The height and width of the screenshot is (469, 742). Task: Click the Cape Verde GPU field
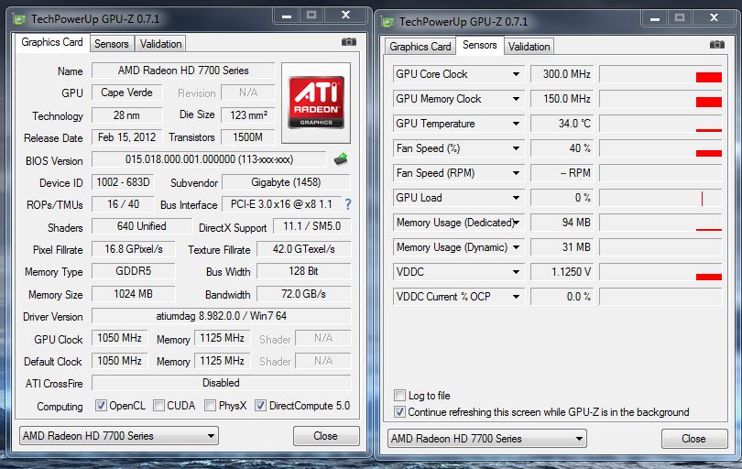(126, 93)
